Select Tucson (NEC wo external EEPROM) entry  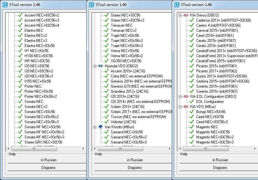coord(138,117)
